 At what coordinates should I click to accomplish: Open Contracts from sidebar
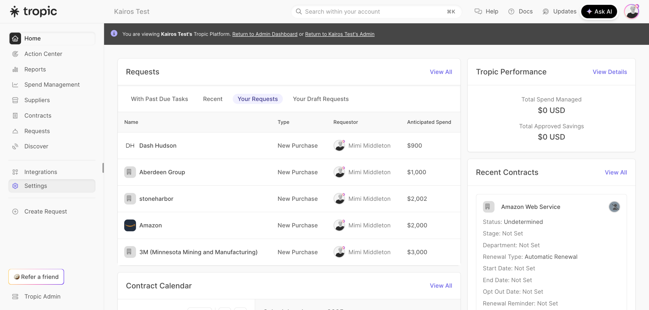(38, 115)
